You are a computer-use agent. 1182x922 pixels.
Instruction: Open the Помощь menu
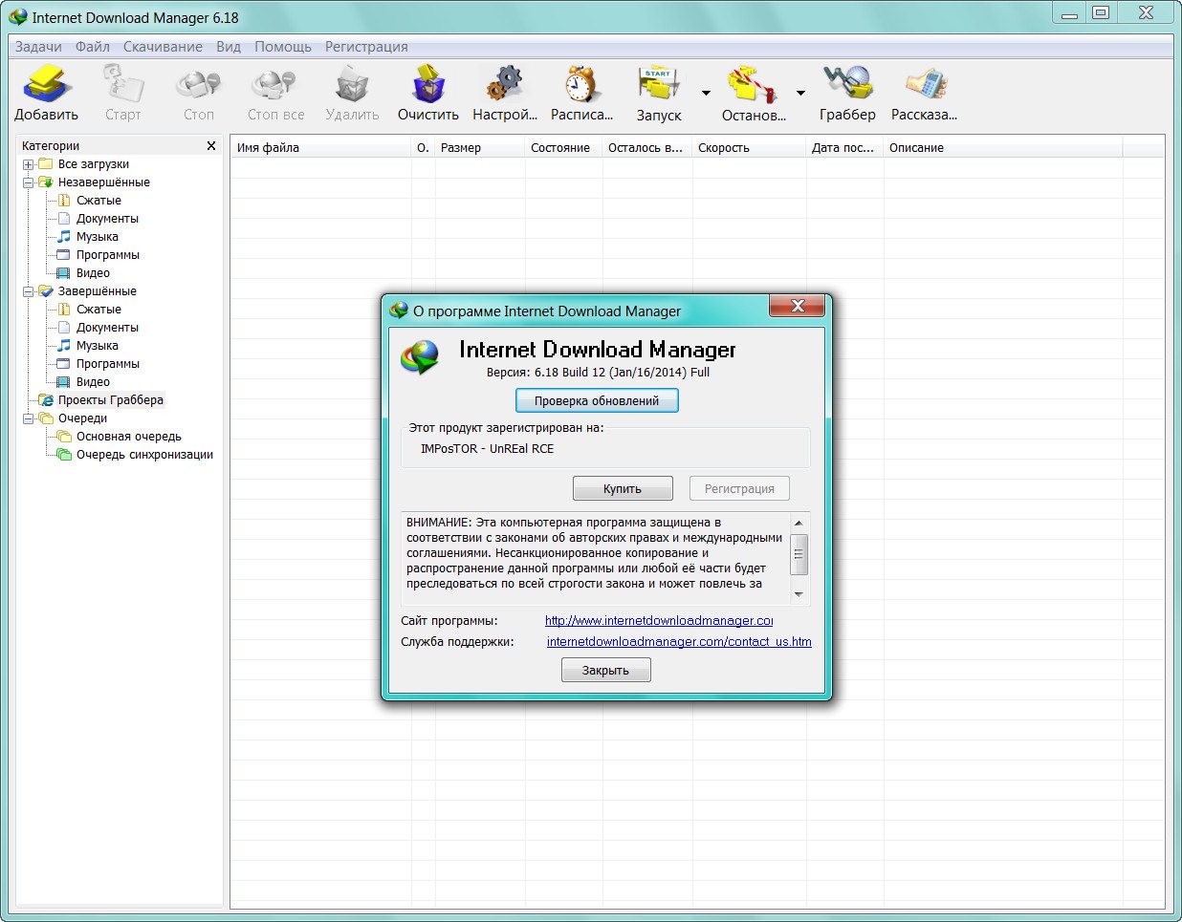tap(283, 47)
